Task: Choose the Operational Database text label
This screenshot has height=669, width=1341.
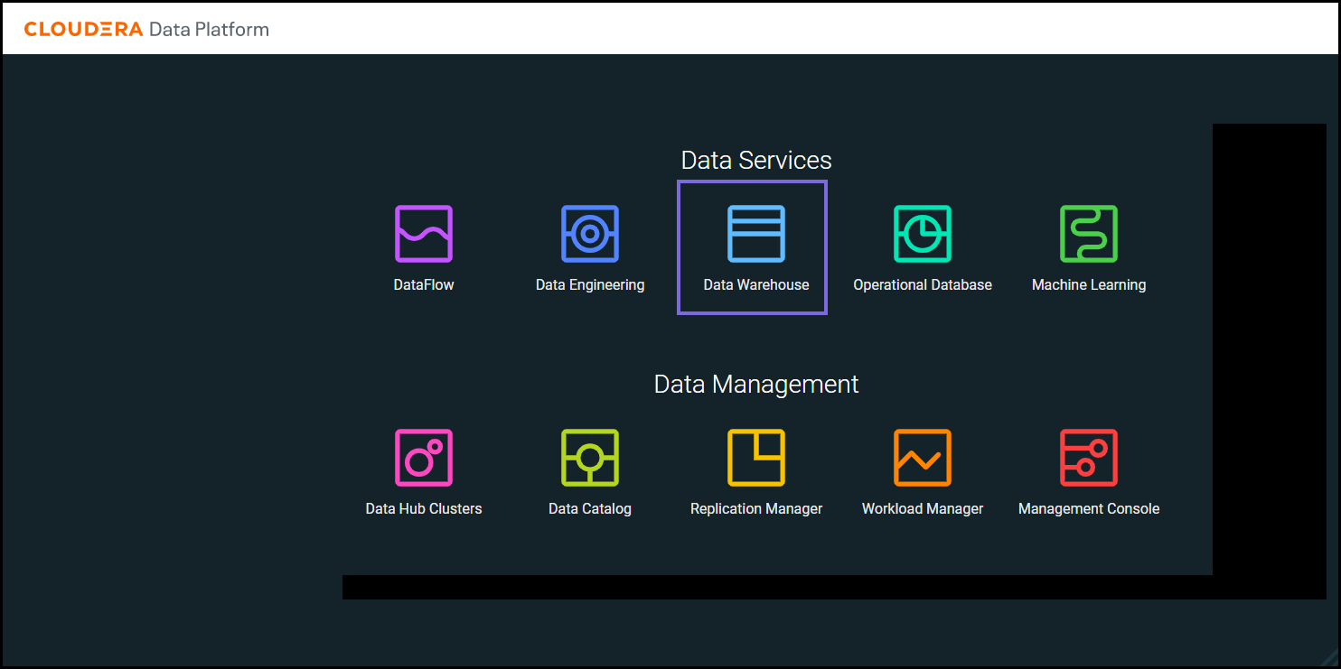Action: [923, 285]
